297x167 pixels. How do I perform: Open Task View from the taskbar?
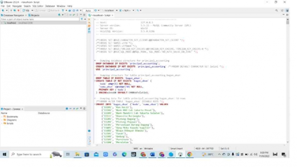[x=68, y=154]
